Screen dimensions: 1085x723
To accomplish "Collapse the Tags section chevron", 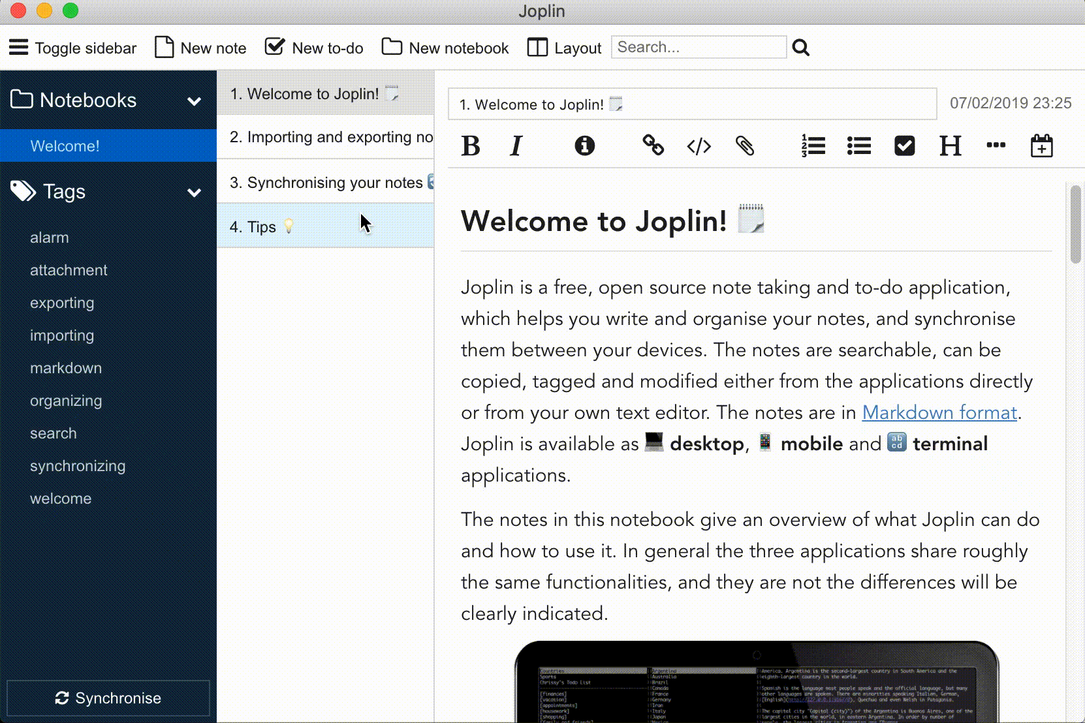I will (194, 192).
